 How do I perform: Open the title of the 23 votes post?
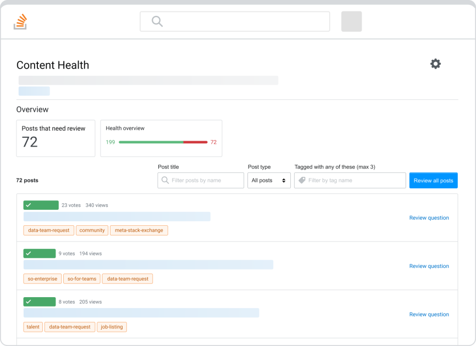click(x=117, y=216)
